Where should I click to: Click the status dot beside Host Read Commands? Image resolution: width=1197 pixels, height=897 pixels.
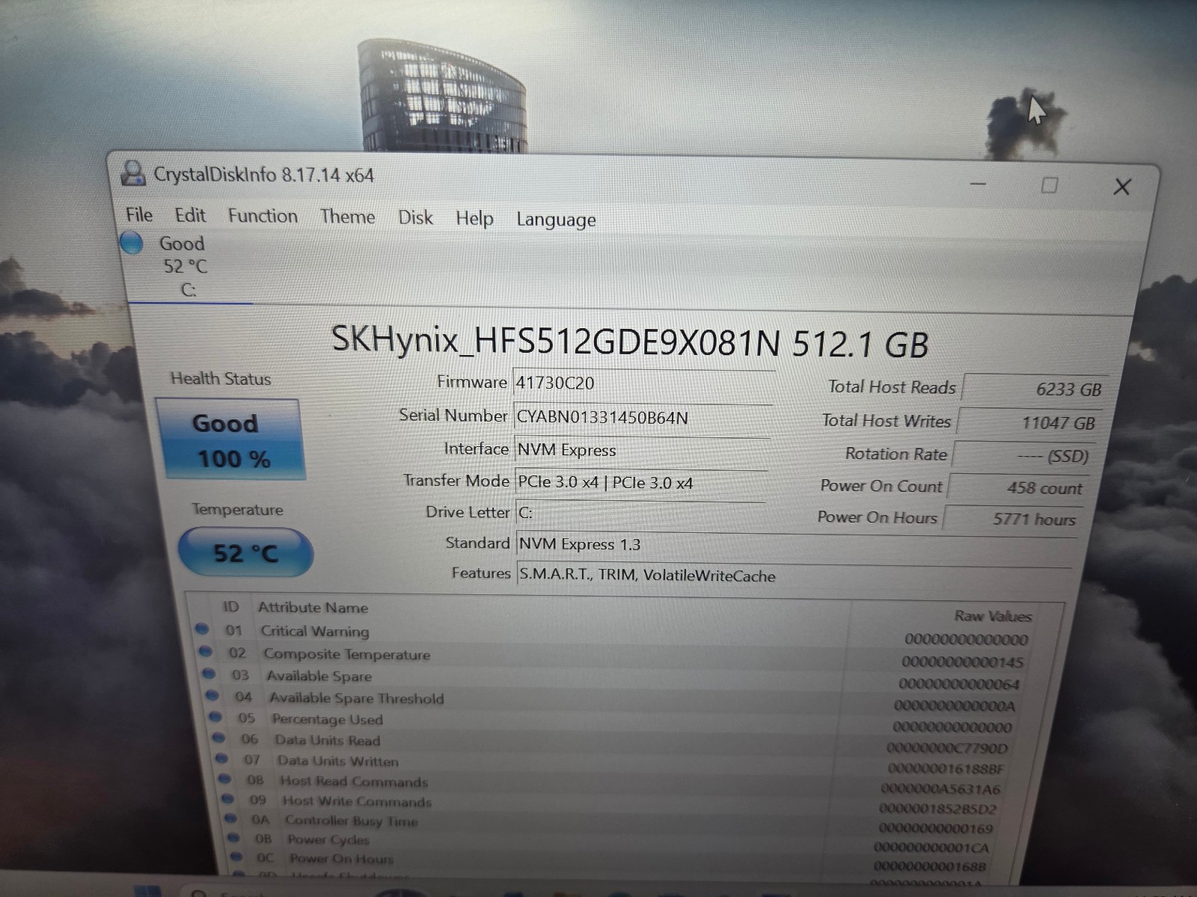click(224, 779)
